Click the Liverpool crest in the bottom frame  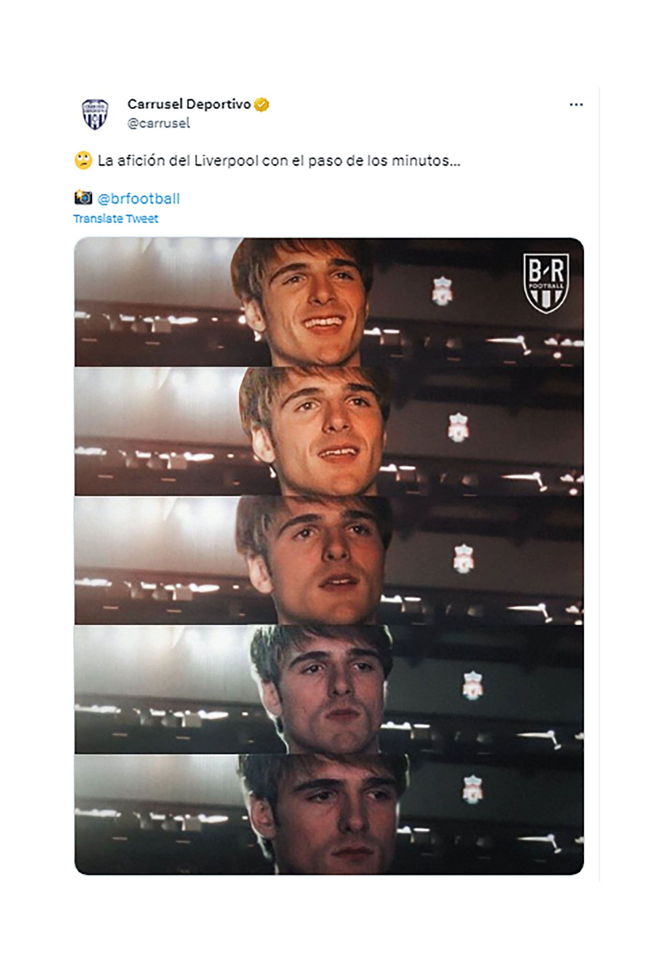pos(473,789)
